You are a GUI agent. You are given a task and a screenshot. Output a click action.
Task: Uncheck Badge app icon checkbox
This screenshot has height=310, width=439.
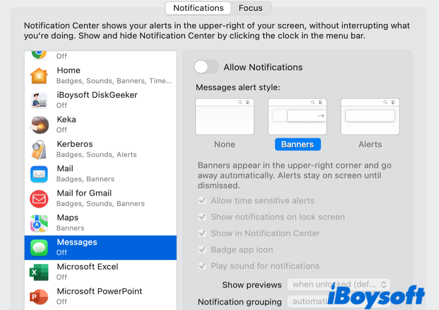(202, 250)
